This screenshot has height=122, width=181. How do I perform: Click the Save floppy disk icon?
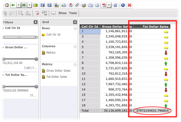point(43,5)
